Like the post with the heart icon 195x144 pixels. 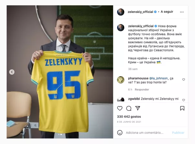pyautogui.click(x=120, y=108)
